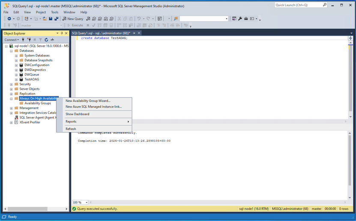Toggle Results to File output
This screenshot has height=221, width=356.
pos(150,25)
